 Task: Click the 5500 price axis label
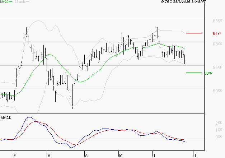(x=217, y=67)
